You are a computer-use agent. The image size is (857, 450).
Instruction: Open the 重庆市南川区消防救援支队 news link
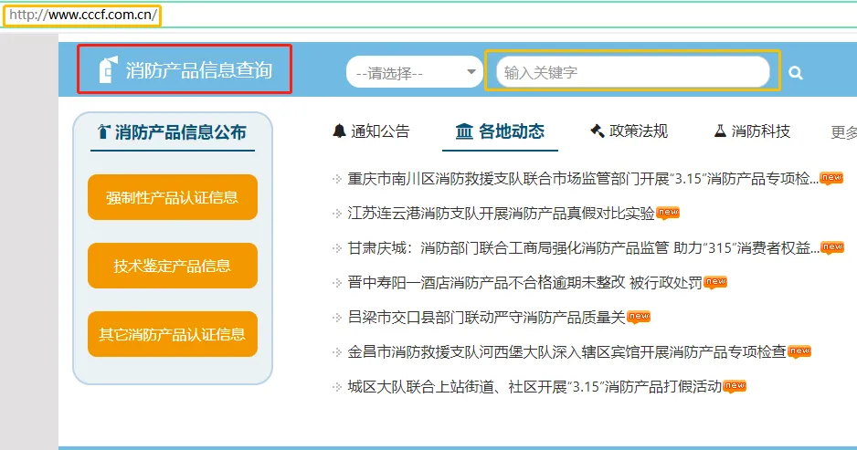pyautogui.click(x=583, y=179)
